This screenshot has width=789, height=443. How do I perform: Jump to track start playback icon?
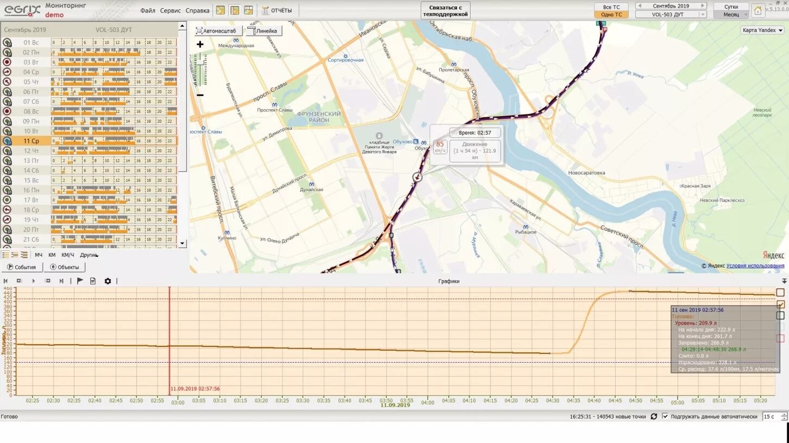[x=5, y=281]
